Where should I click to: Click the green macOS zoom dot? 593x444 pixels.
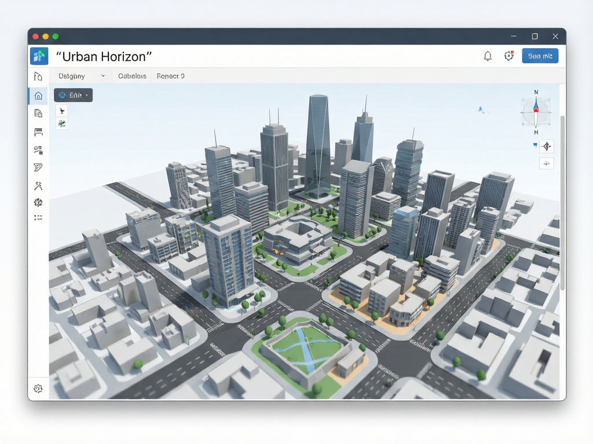click(x=56, y=36)
